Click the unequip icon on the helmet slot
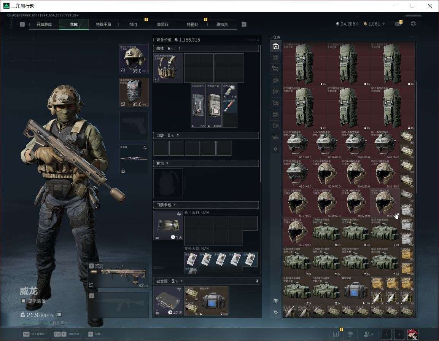 [123, 70]
